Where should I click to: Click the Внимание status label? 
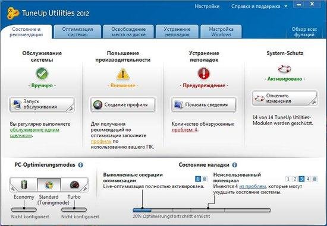[123, 85]
